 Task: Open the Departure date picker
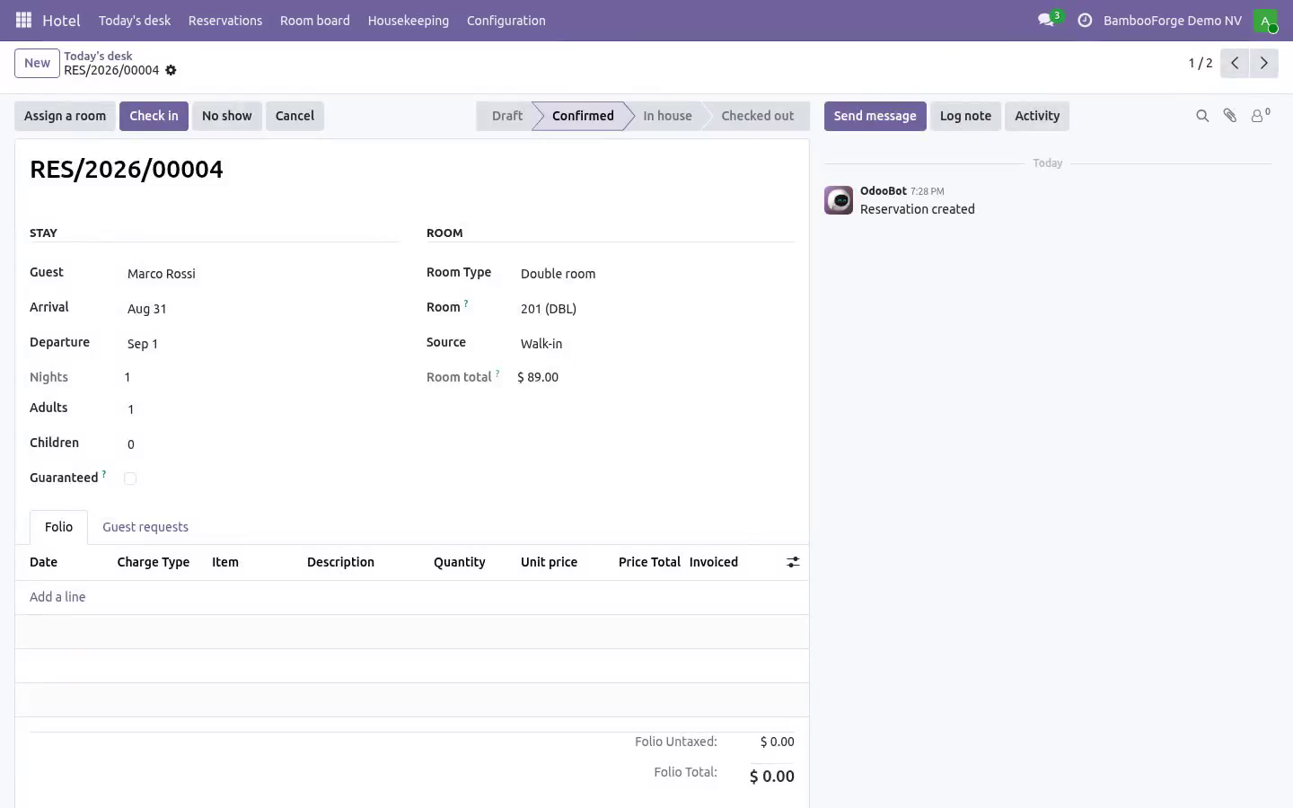point(261,344)
